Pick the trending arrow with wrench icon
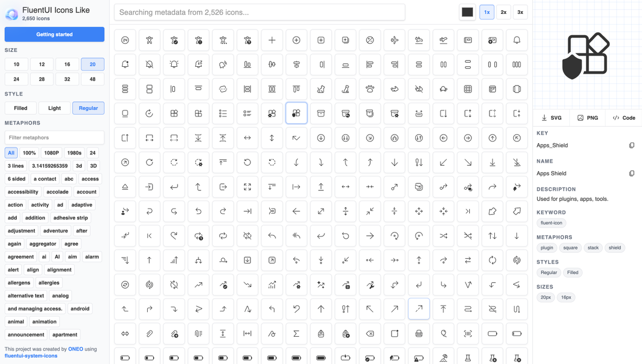642x364 pixels. [x=370, y=285]
